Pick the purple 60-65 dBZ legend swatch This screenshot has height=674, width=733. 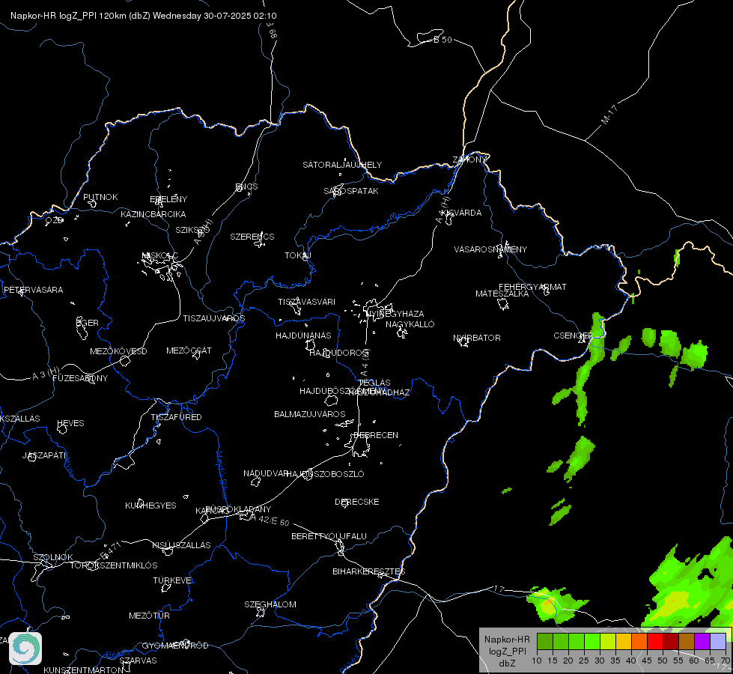702,641
